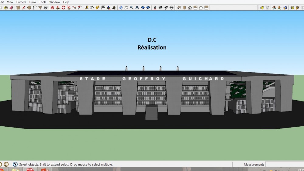Select the 3D Text tool
This screenshot has height=171, width=304.
pos(114,8)
